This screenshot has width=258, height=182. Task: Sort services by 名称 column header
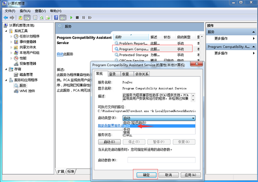tap(131, 37)
